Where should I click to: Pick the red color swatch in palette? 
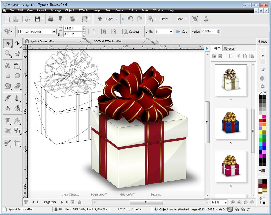coord(261,121)
